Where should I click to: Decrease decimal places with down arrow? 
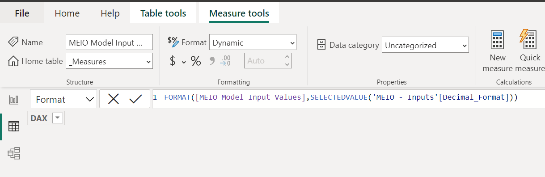287,65
